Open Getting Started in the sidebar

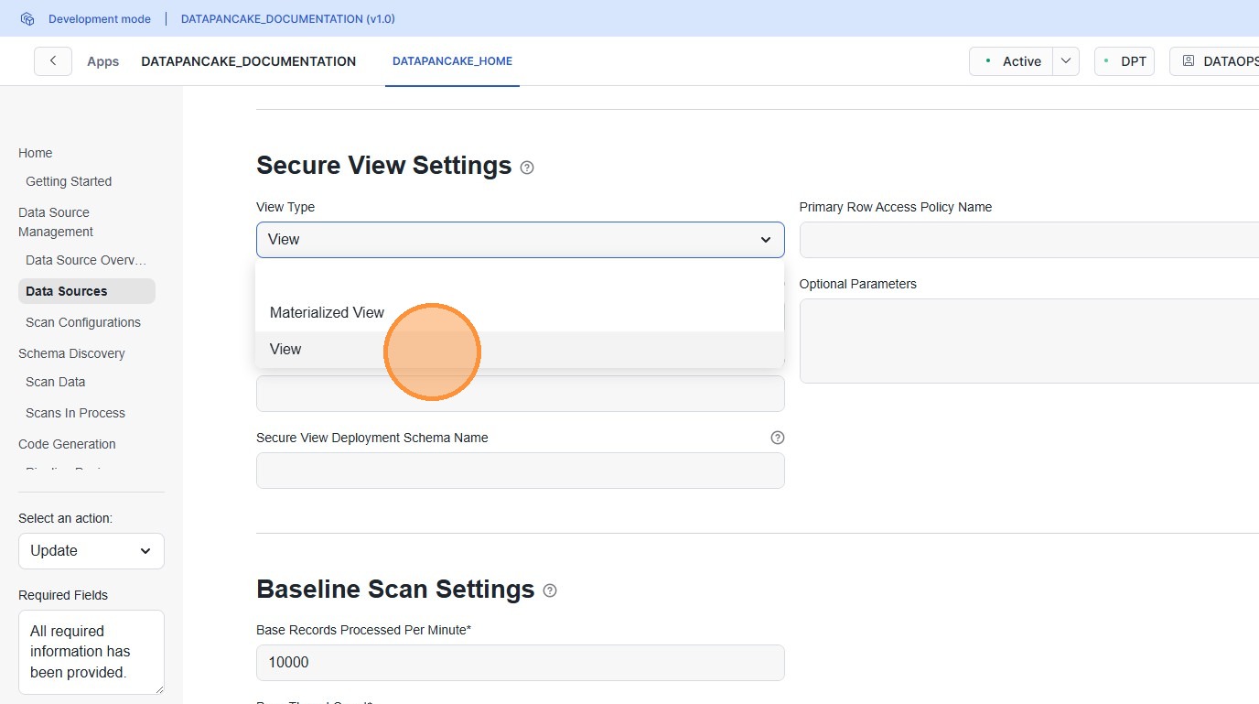point(69,181)
